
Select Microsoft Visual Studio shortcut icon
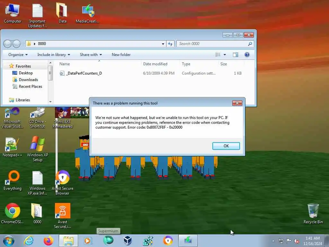13,118
